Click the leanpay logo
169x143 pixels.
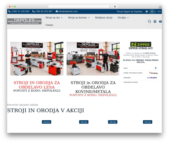pyautogui.click(x=153, y=73)
